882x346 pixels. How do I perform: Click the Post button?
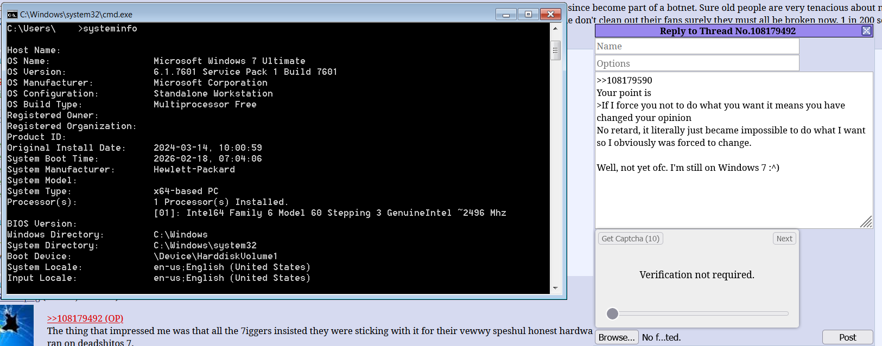coord(847,337)
